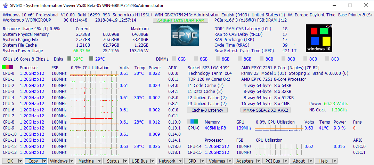
Task: Click the 2.40GHz Octa DDR4 RAM button
Action: [x=180, y=20]
